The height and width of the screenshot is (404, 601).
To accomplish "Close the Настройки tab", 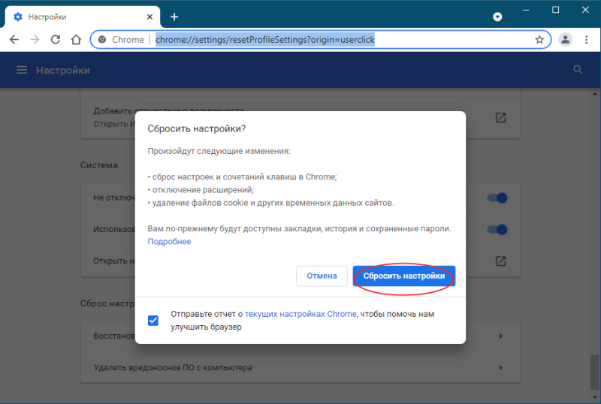I will pyautogui.click(x=149, y=17).
